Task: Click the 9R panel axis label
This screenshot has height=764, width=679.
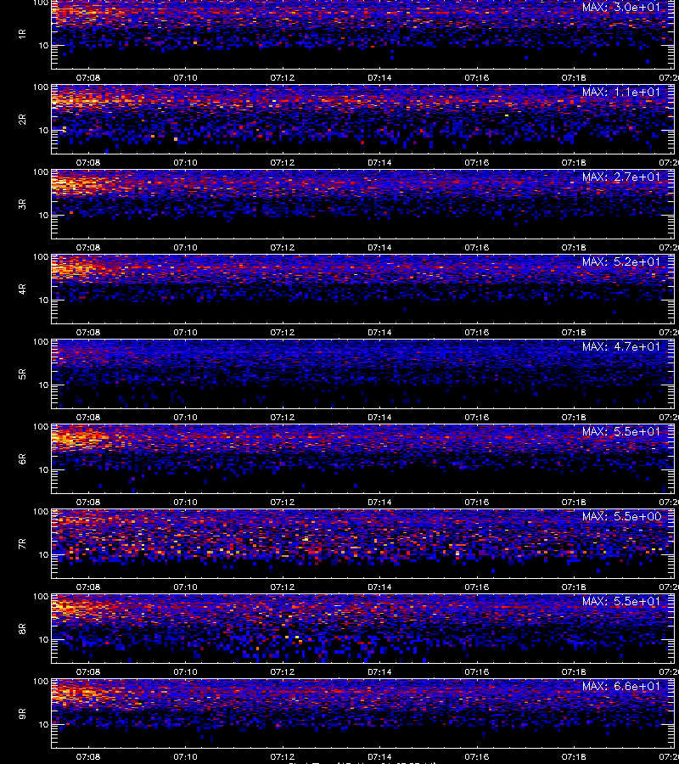Action: pyautogui.click(x=22, y=713)
